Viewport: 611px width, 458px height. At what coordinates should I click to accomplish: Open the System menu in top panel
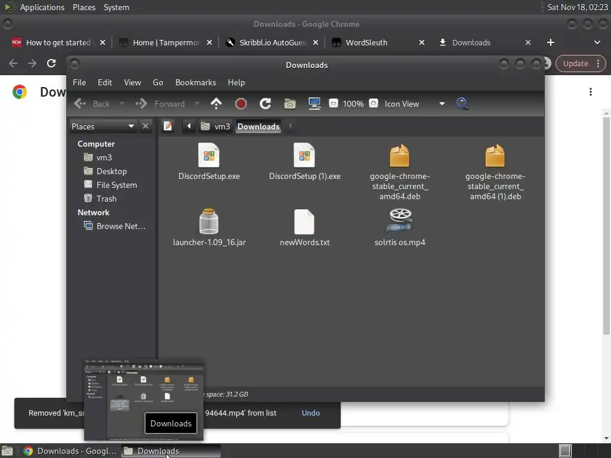(116, 7)
